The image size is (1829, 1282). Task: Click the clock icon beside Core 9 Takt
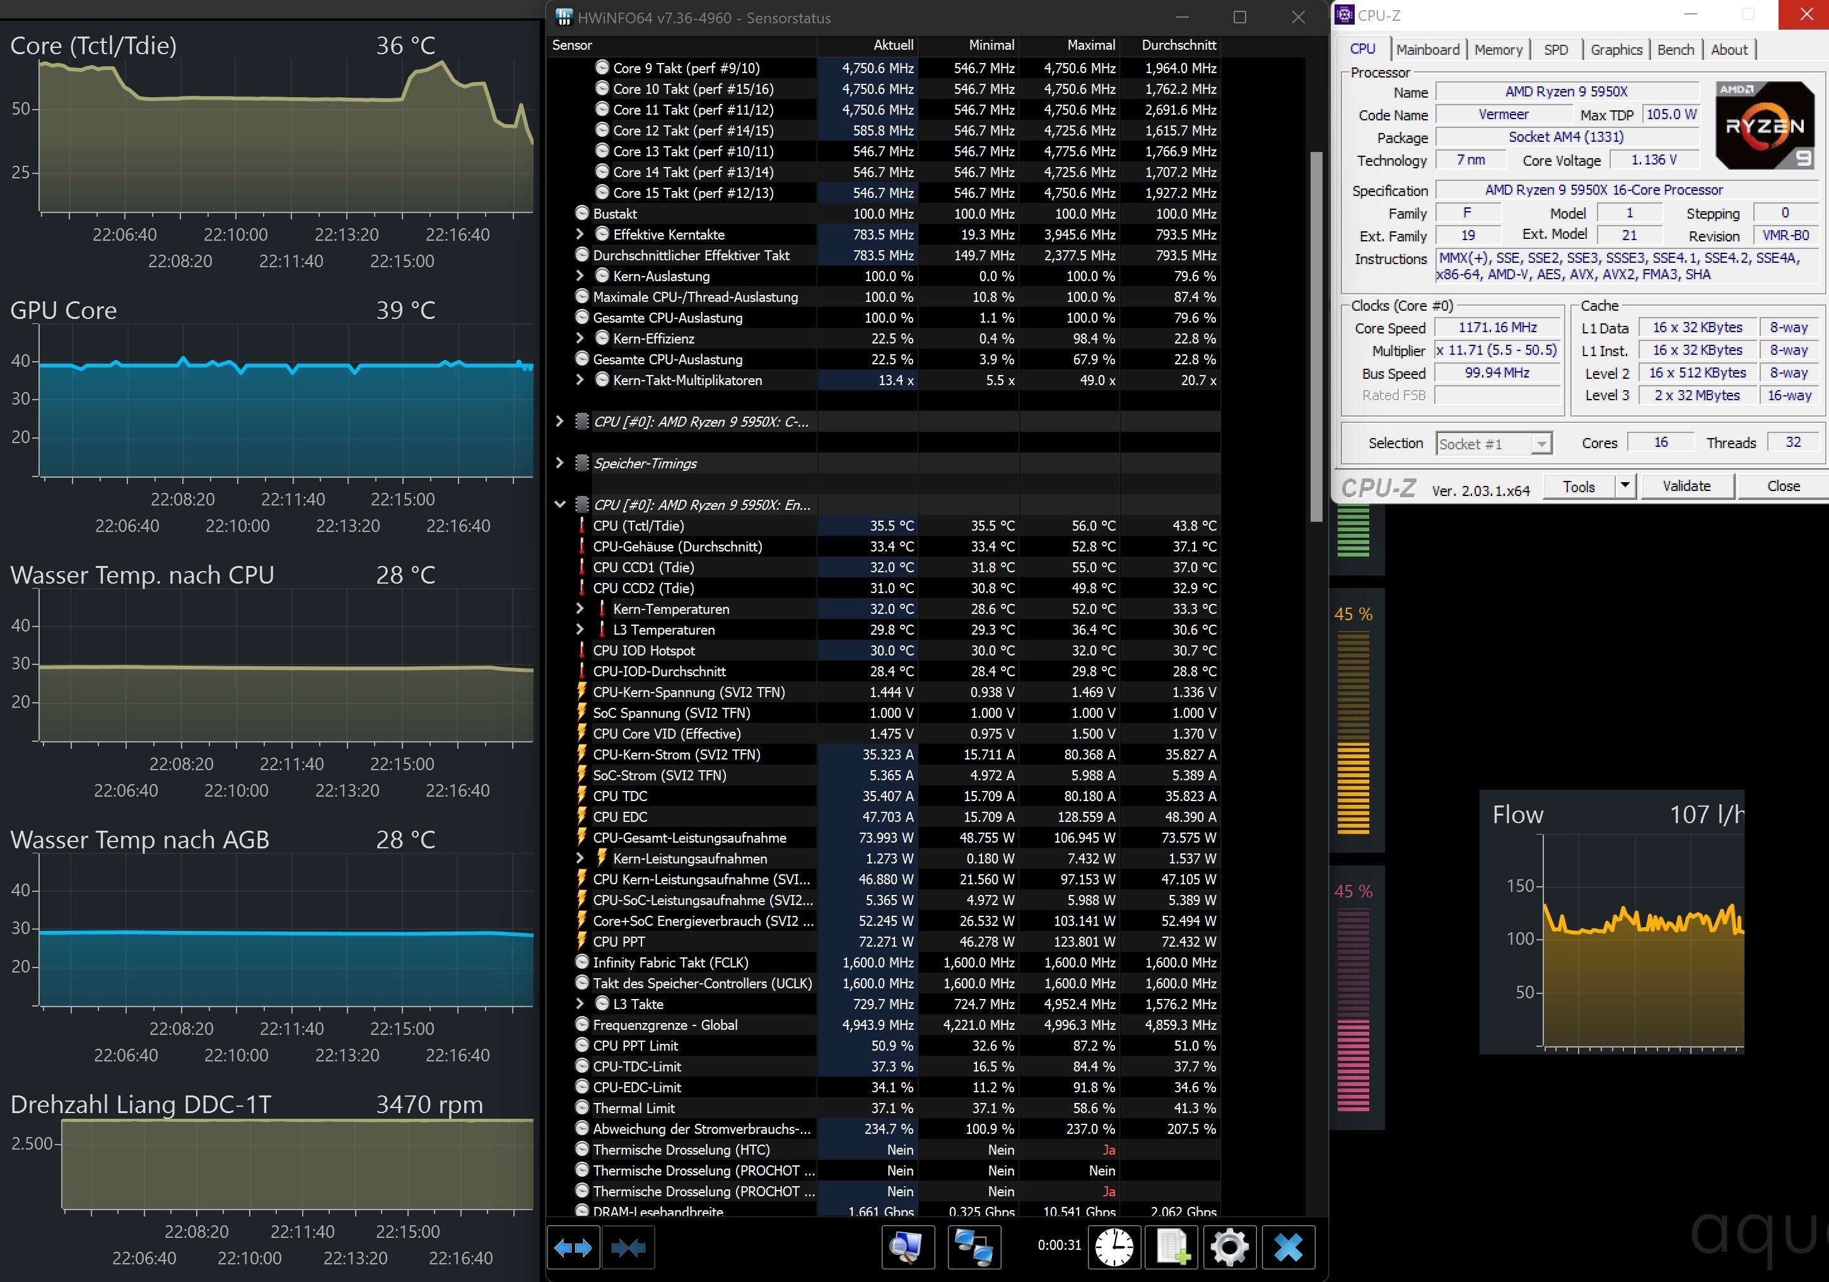point(603,69)
